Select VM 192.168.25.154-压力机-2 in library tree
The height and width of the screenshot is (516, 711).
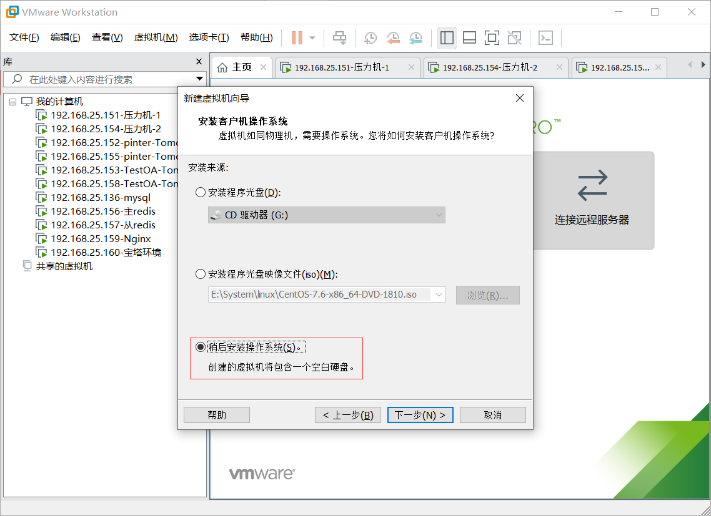[x=106, y=129]
